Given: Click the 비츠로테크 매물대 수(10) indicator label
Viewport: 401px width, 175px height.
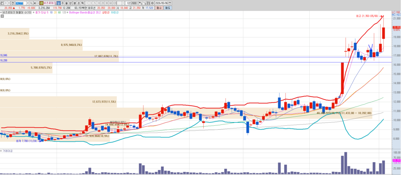Looking at the screenshot, I should point(17,12).
